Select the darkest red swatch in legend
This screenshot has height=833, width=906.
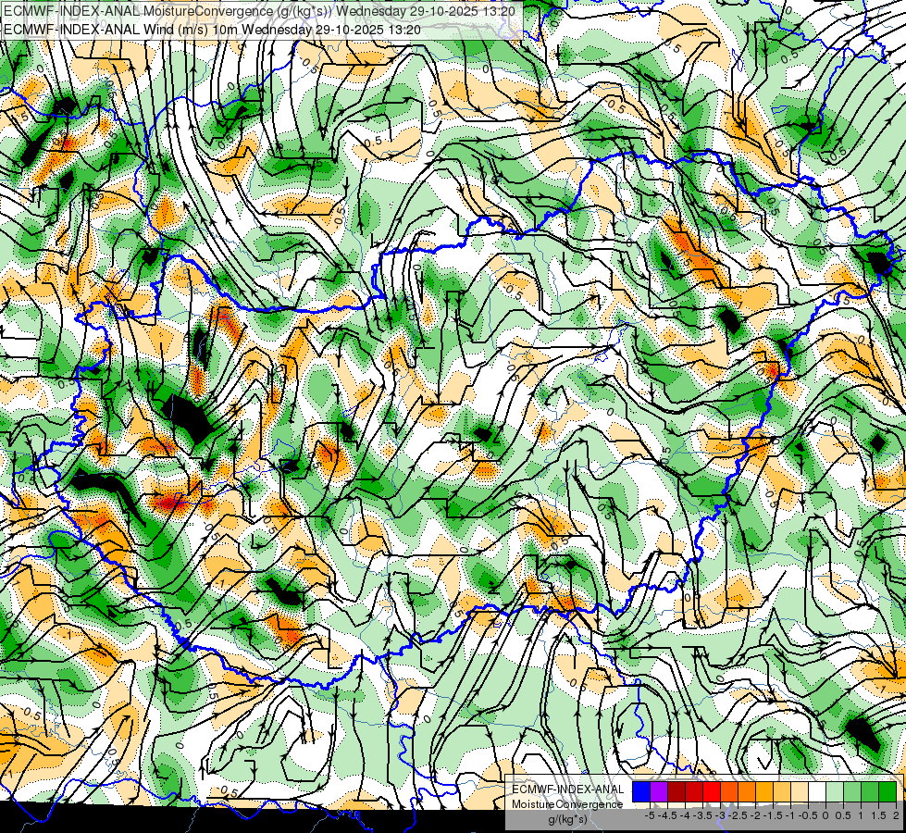(x=676, y=791)
